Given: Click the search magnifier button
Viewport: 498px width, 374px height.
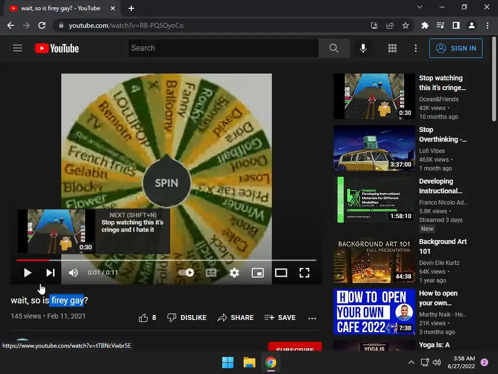Looking at the screenshot, I should tap(334, 48).
